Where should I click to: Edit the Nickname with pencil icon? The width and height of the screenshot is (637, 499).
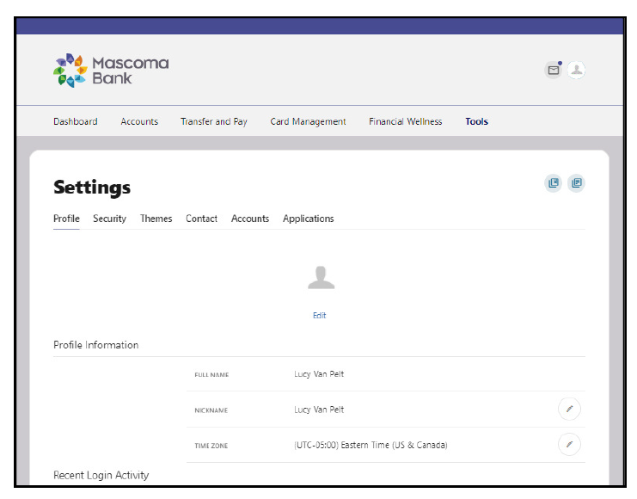tap(569, 410)
